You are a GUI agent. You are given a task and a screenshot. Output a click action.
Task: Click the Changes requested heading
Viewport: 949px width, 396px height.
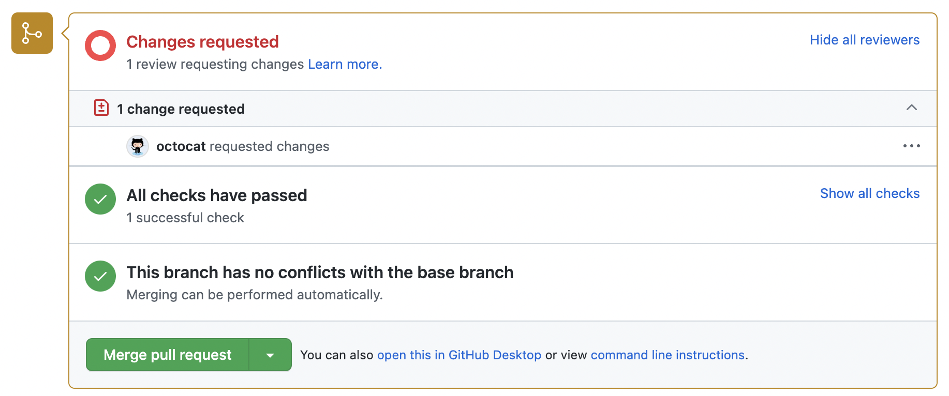[x=202, y=41]
